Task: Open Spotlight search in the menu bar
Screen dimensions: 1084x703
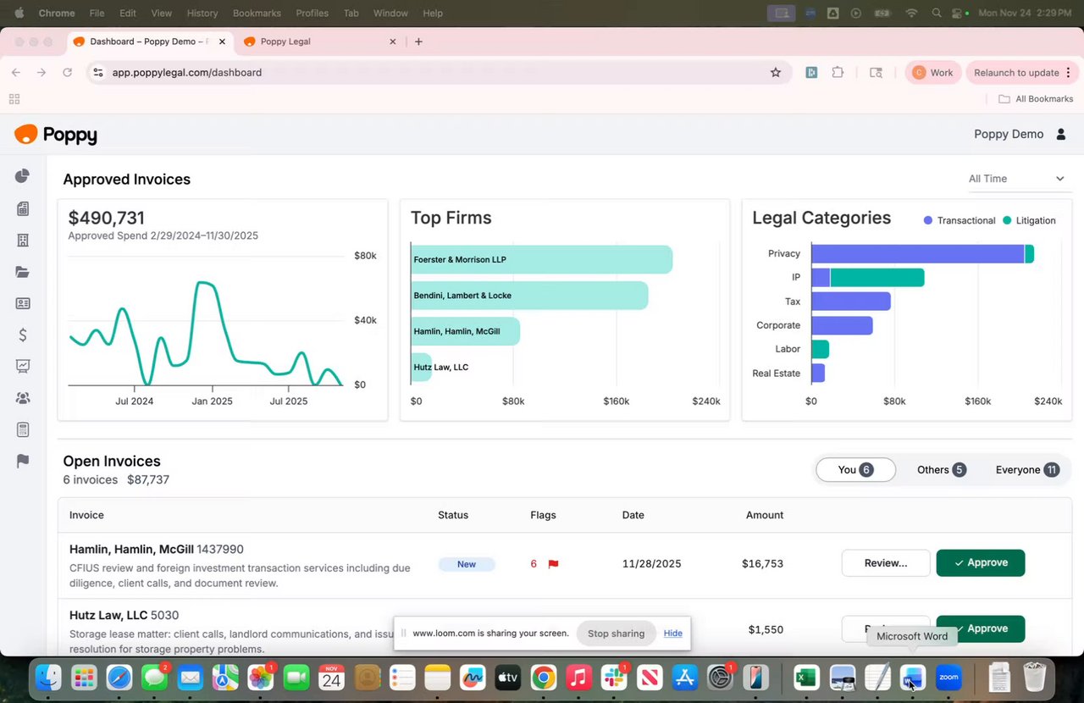Action: click(936, 14)
